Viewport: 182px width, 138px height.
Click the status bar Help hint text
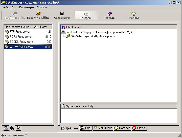point(14,135)
